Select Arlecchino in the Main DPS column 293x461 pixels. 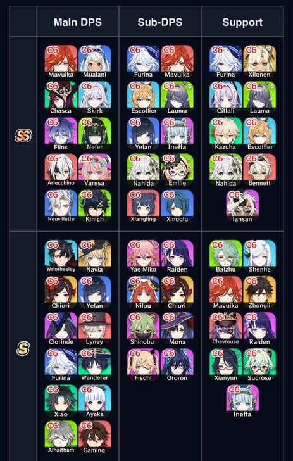click(61, 170)
